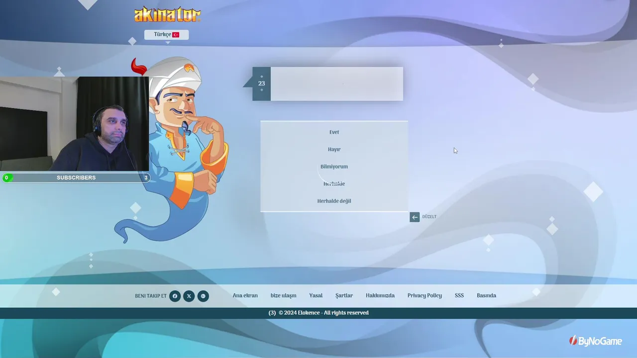The image size is (637, 358).
Task: Click the DÜZELT label
Action: coord(429,217)
